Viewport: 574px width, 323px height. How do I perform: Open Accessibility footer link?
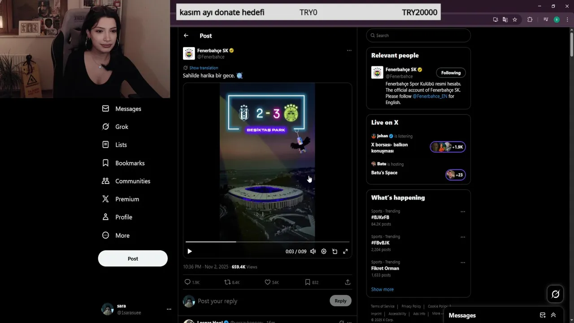pos(397,314)
